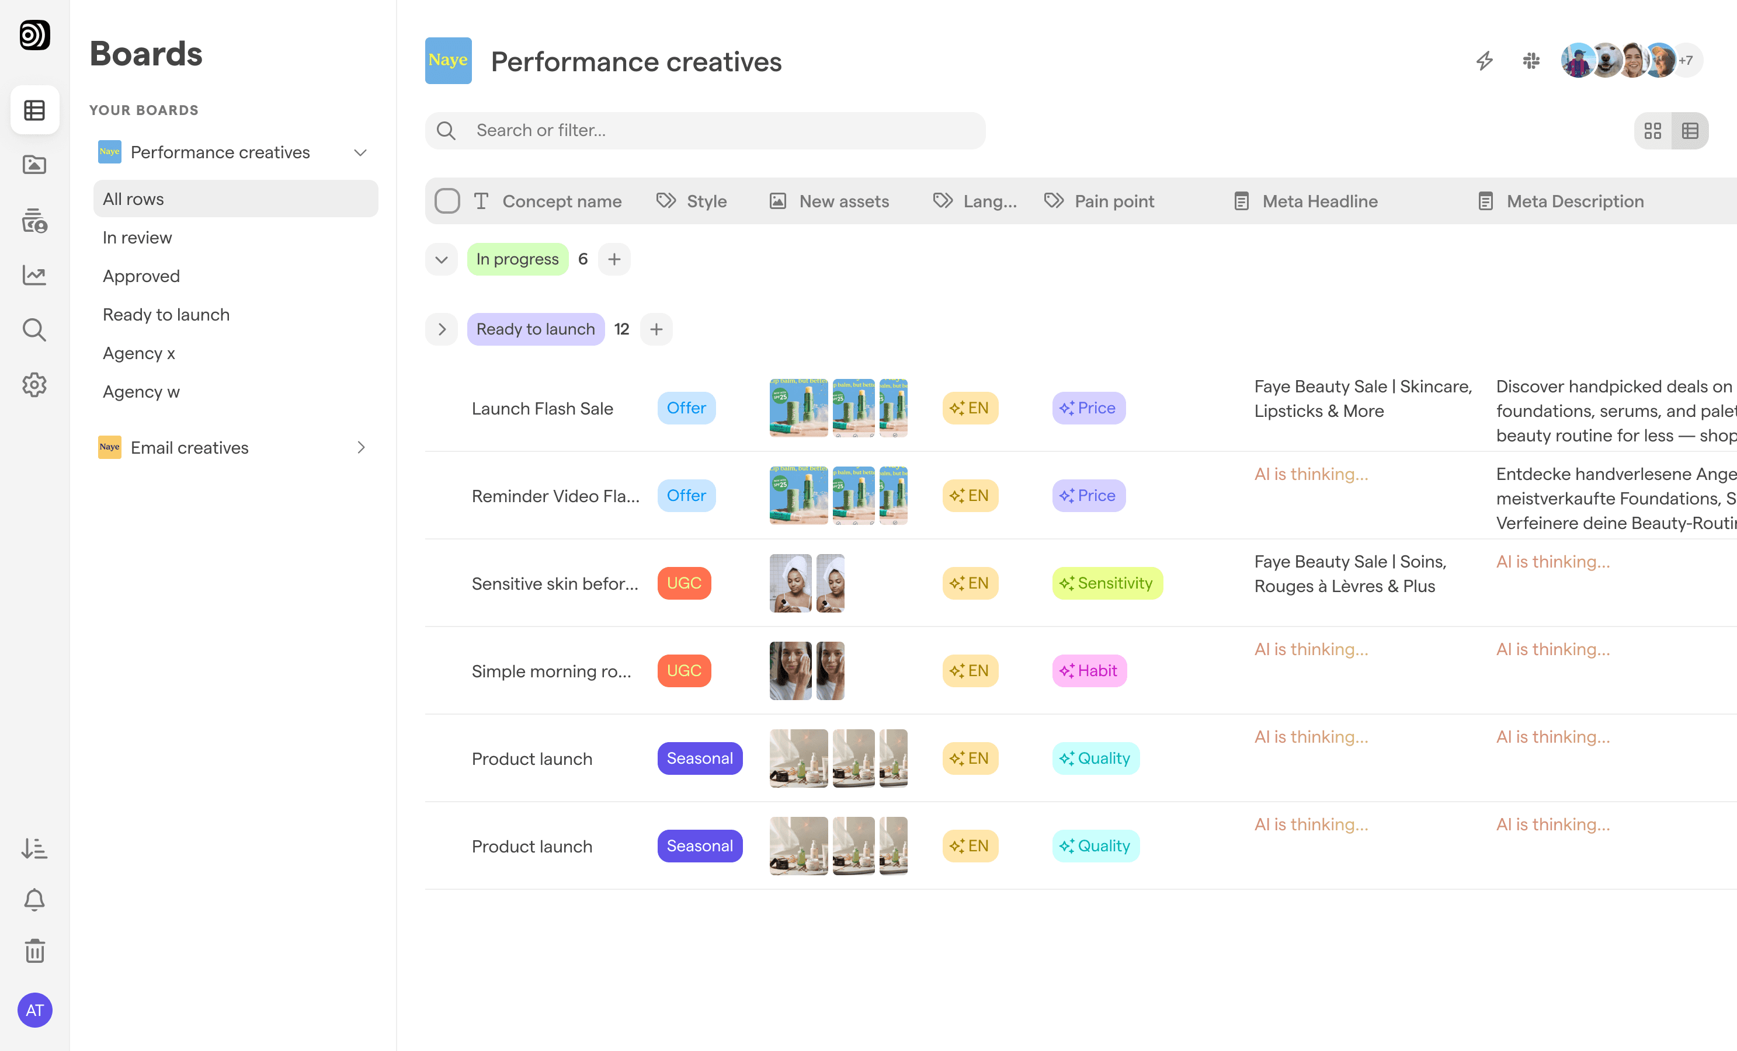This screenshot has height=1051, width=1737.
Task: Add a row to Ready to launch group
Action: point(656,329)
